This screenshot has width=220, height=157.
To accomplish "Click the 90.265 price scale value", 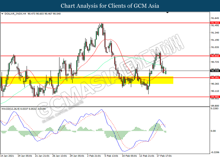I will (215, 84).
